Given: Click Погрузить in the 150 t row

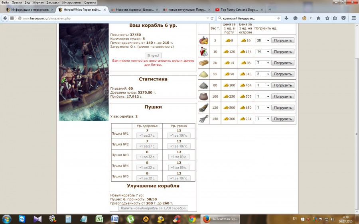Looking at the screenshot, I should 283,119.
